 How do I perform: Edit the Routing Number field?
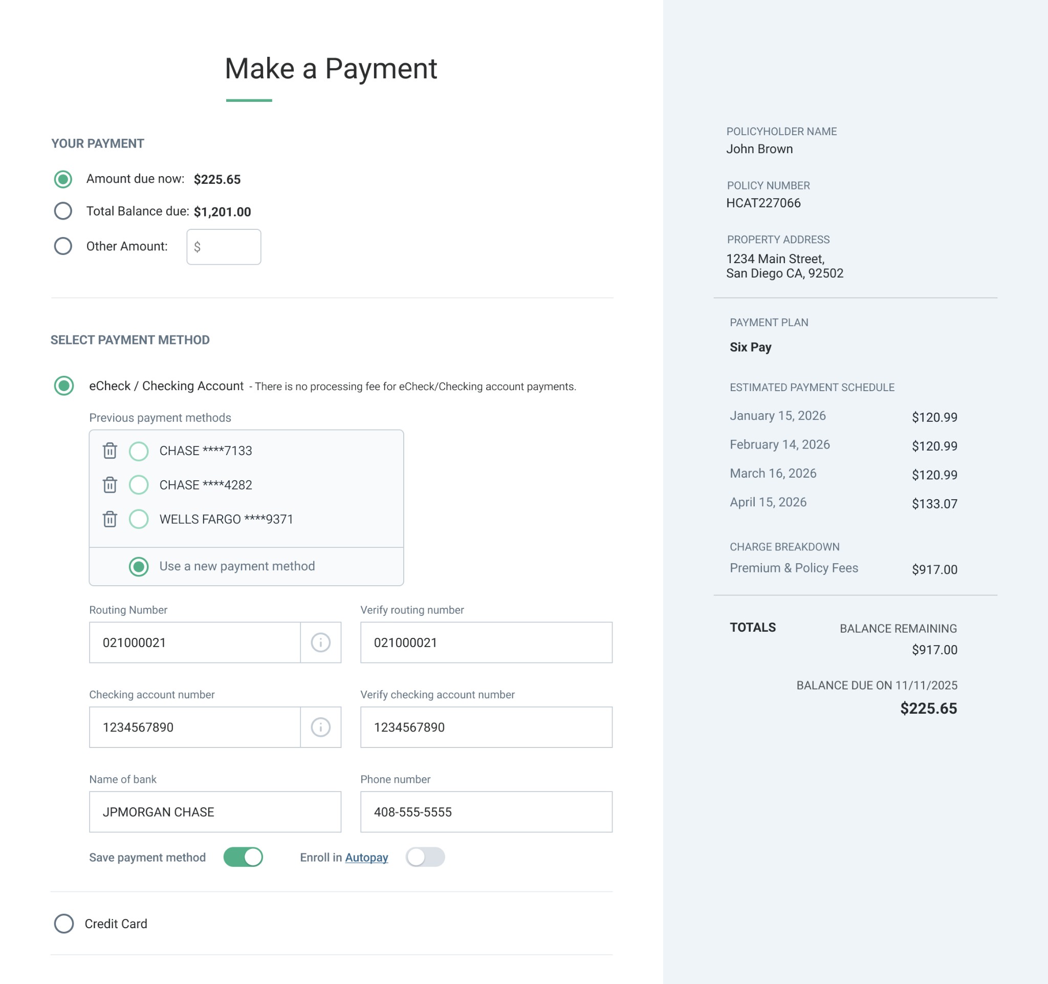tap(195, 643)
